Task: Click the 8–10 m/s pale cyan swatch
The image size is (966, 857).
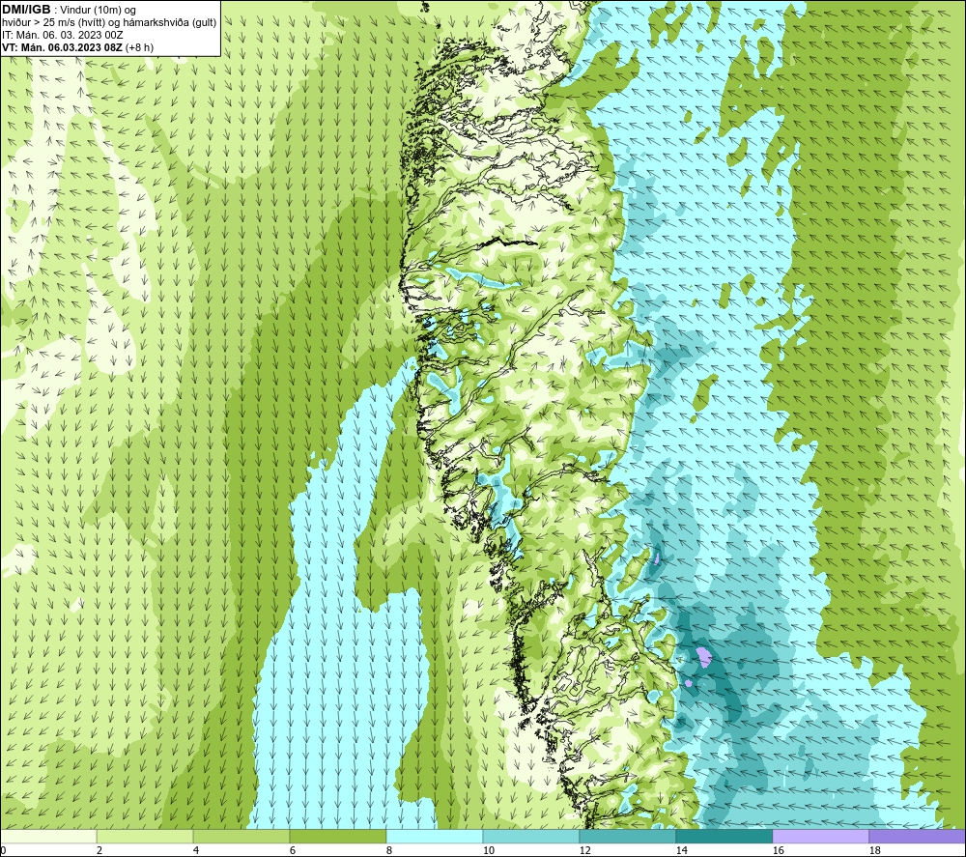Action: 435,837
